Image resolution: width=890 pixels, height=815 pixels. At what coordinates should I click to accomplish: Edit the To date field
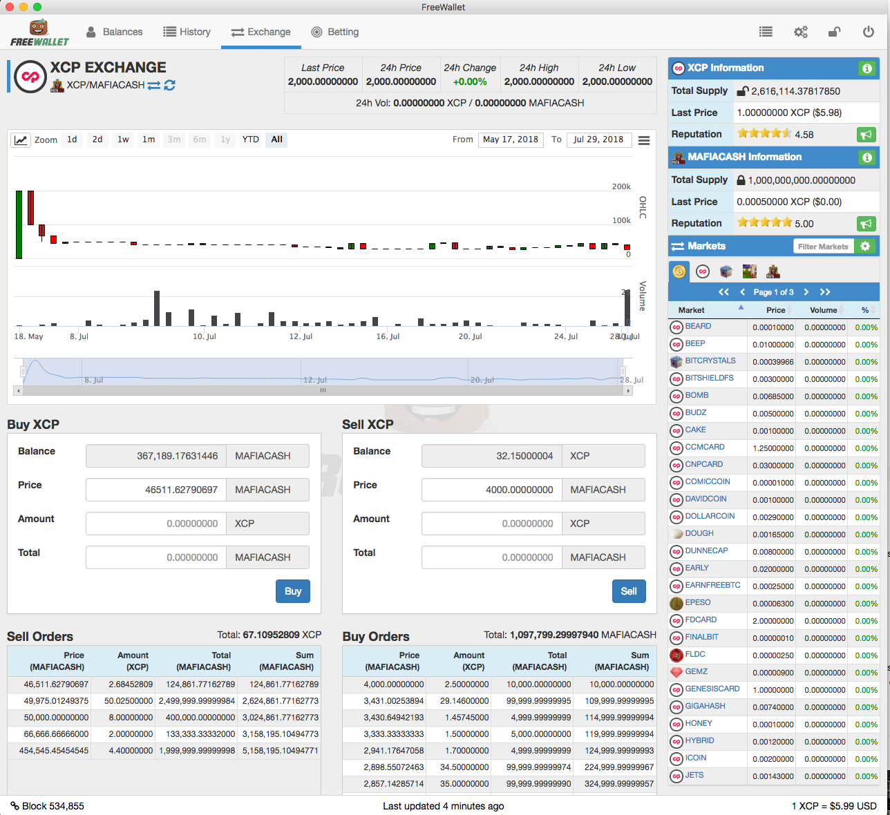(598, 140)
